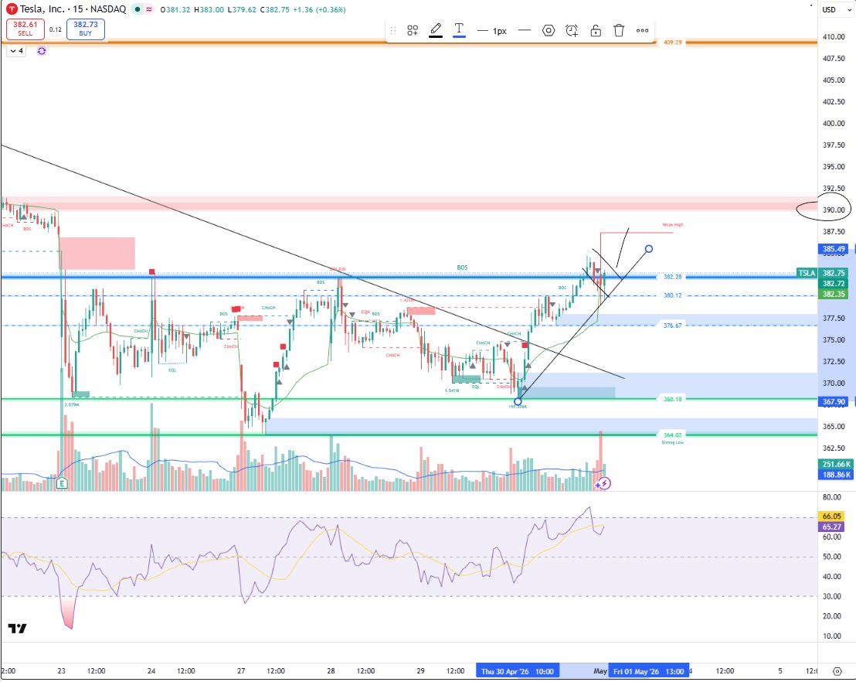
Task: Open the TradingView logo in the RSI pane
Action: (18, 629)
